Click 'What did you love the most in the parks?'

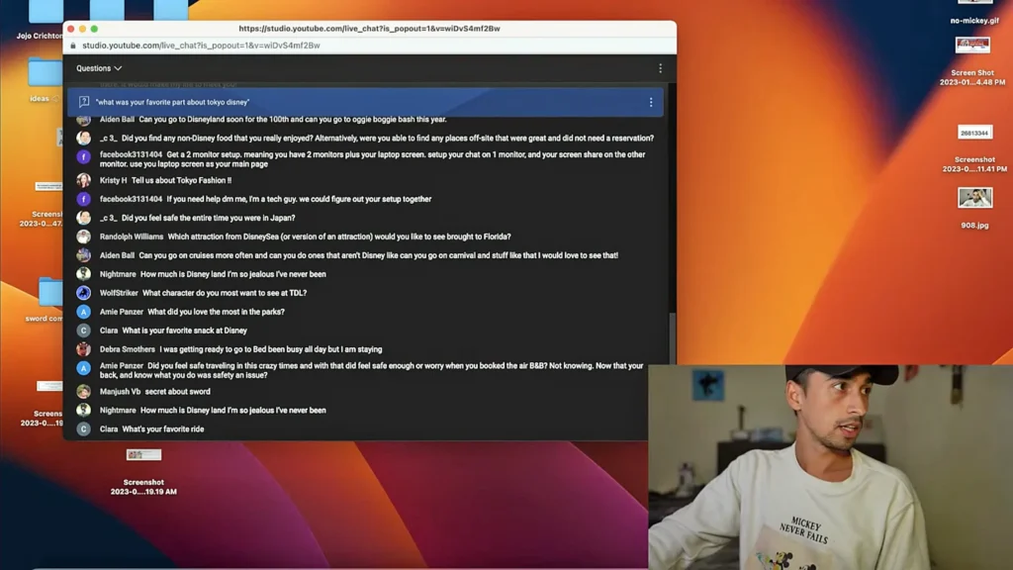[x=216, y=312]
